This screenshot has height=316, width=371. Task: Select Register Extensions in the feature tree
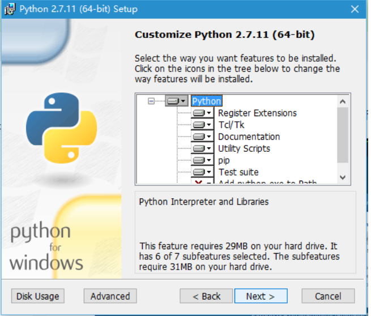[257, 113]
